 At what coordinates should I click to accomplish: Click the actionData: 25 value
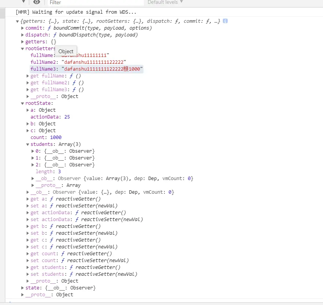[x=67, y=117]
